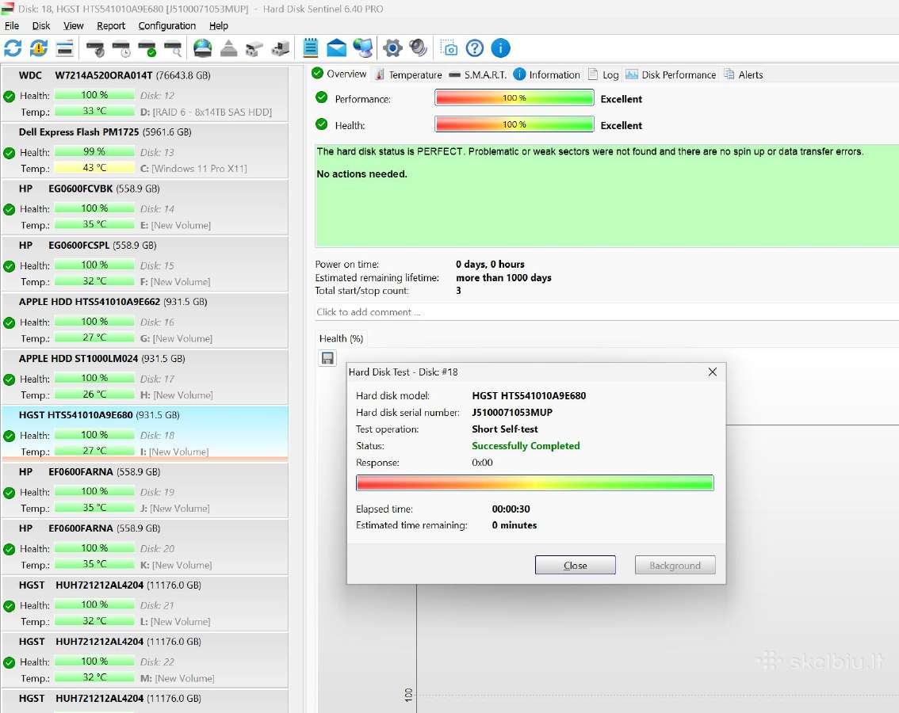Click the computer with disk toolbar icon

click(x=281, y=48)
